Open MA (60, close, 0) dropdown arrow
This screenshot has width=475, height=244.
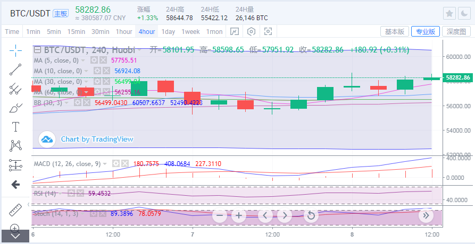(86, 92)
